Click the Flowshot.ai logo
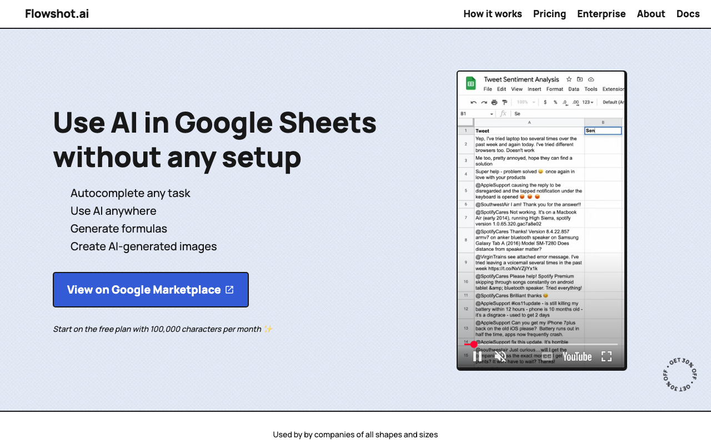The width and height of the screenshot is (711, 444). click(57, 14)
